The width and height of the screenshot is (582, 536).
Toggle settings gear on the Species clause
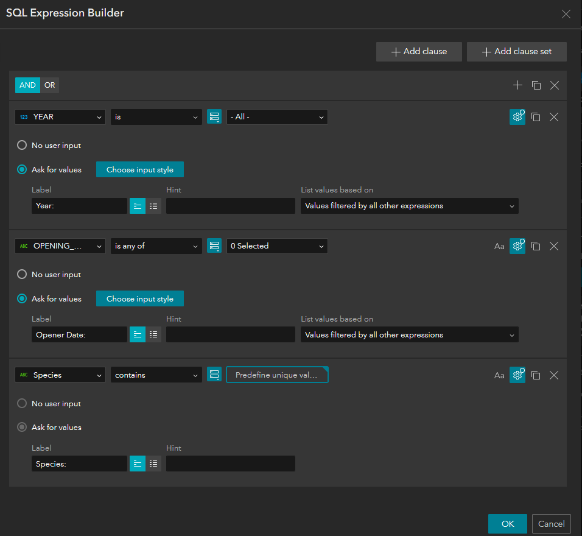point(517,375)
